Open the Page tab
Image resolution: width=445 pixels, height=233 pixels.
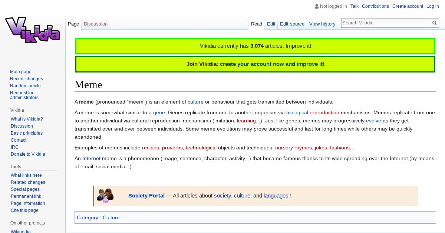pyautogui.click(x=73, y=24)
